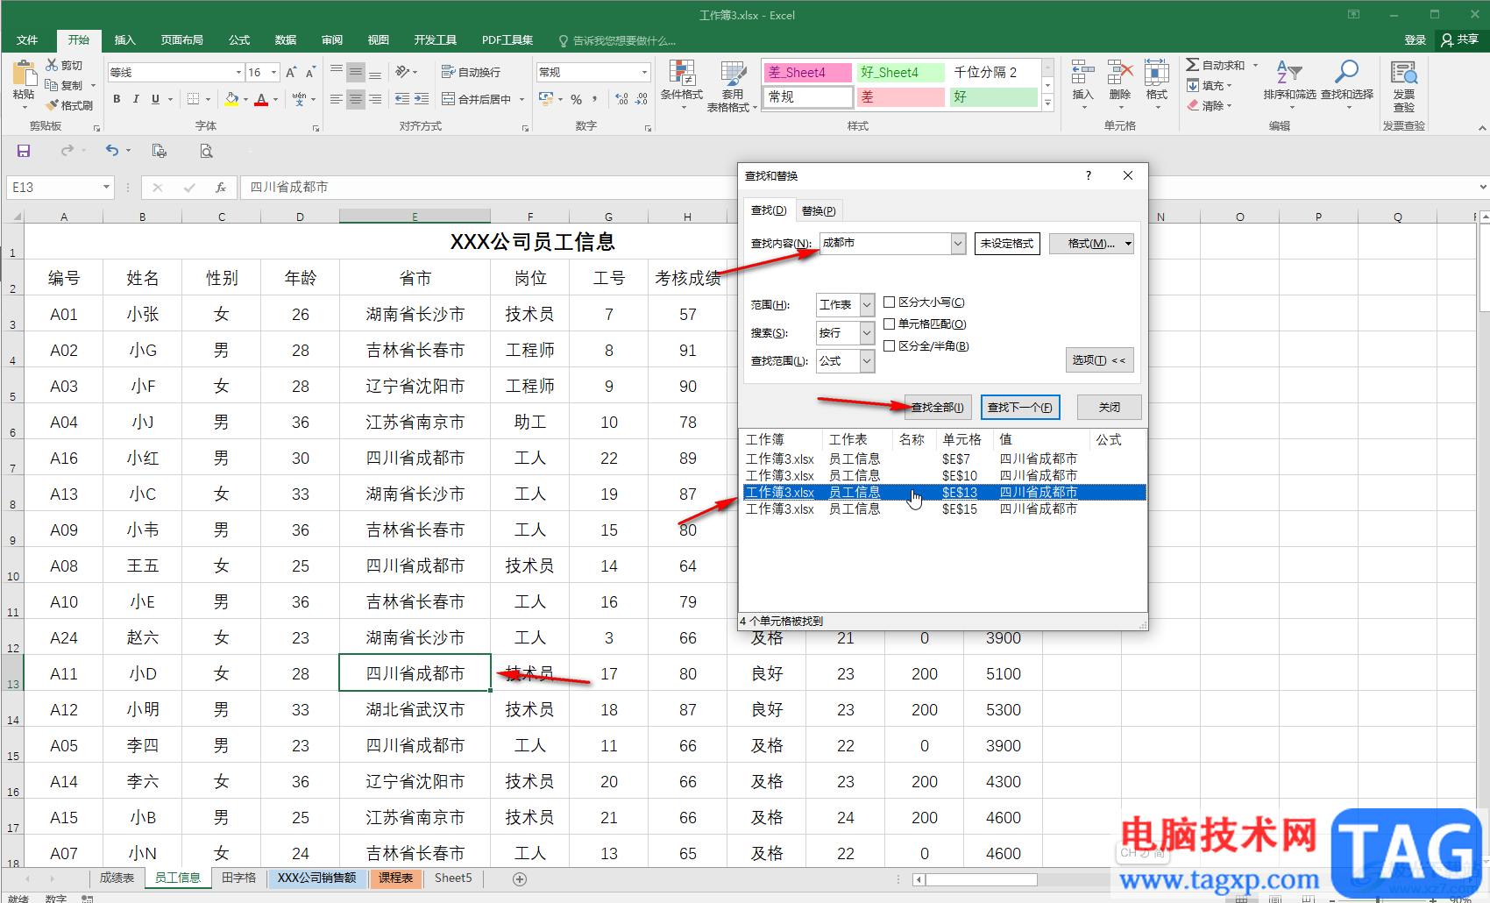Open the Within scope dropdown in dialog

(x=867, y=304)
